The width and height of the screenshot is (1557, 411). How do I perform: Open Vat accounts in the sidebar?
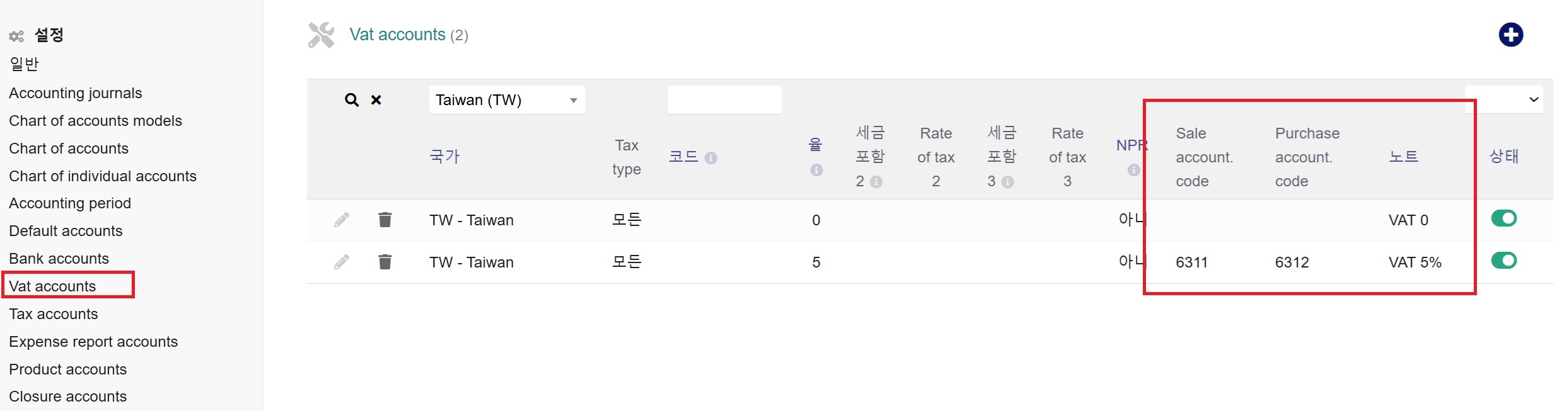[52, 286]
